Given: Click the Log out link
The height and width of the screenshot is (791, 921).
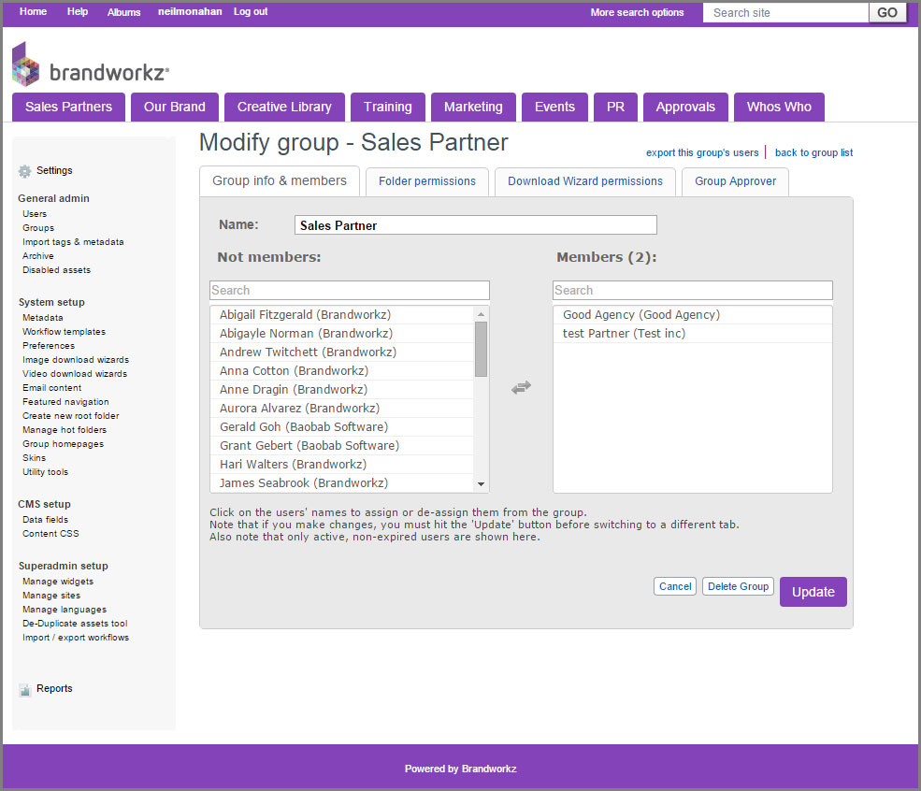Looking at the screenshot, I should point(251,11).
